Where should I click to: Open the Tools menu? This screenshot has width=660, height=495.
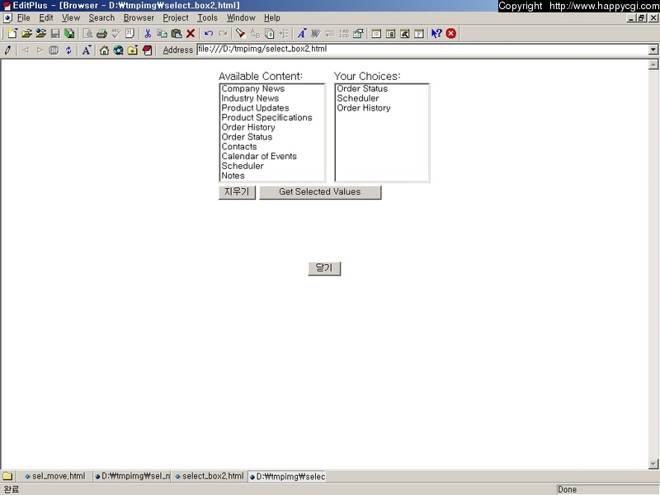tap(208, 17)
